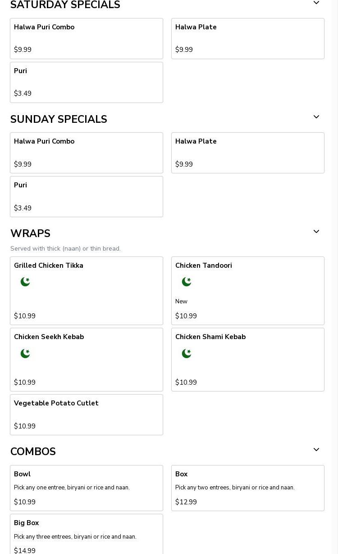Choose the Box combo with two entrees
338x554 pixels.
pos(248,488)
